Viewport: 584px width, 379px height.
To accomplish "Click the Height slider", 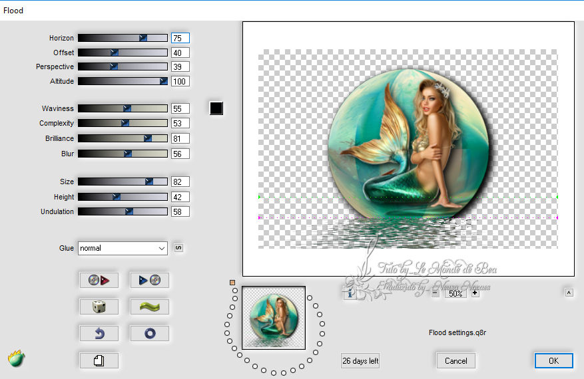I will point(123,197).
